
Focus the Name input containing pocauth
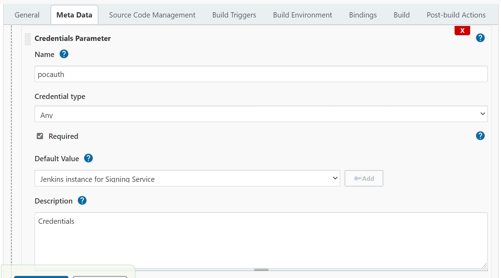[x=261, y=74]
